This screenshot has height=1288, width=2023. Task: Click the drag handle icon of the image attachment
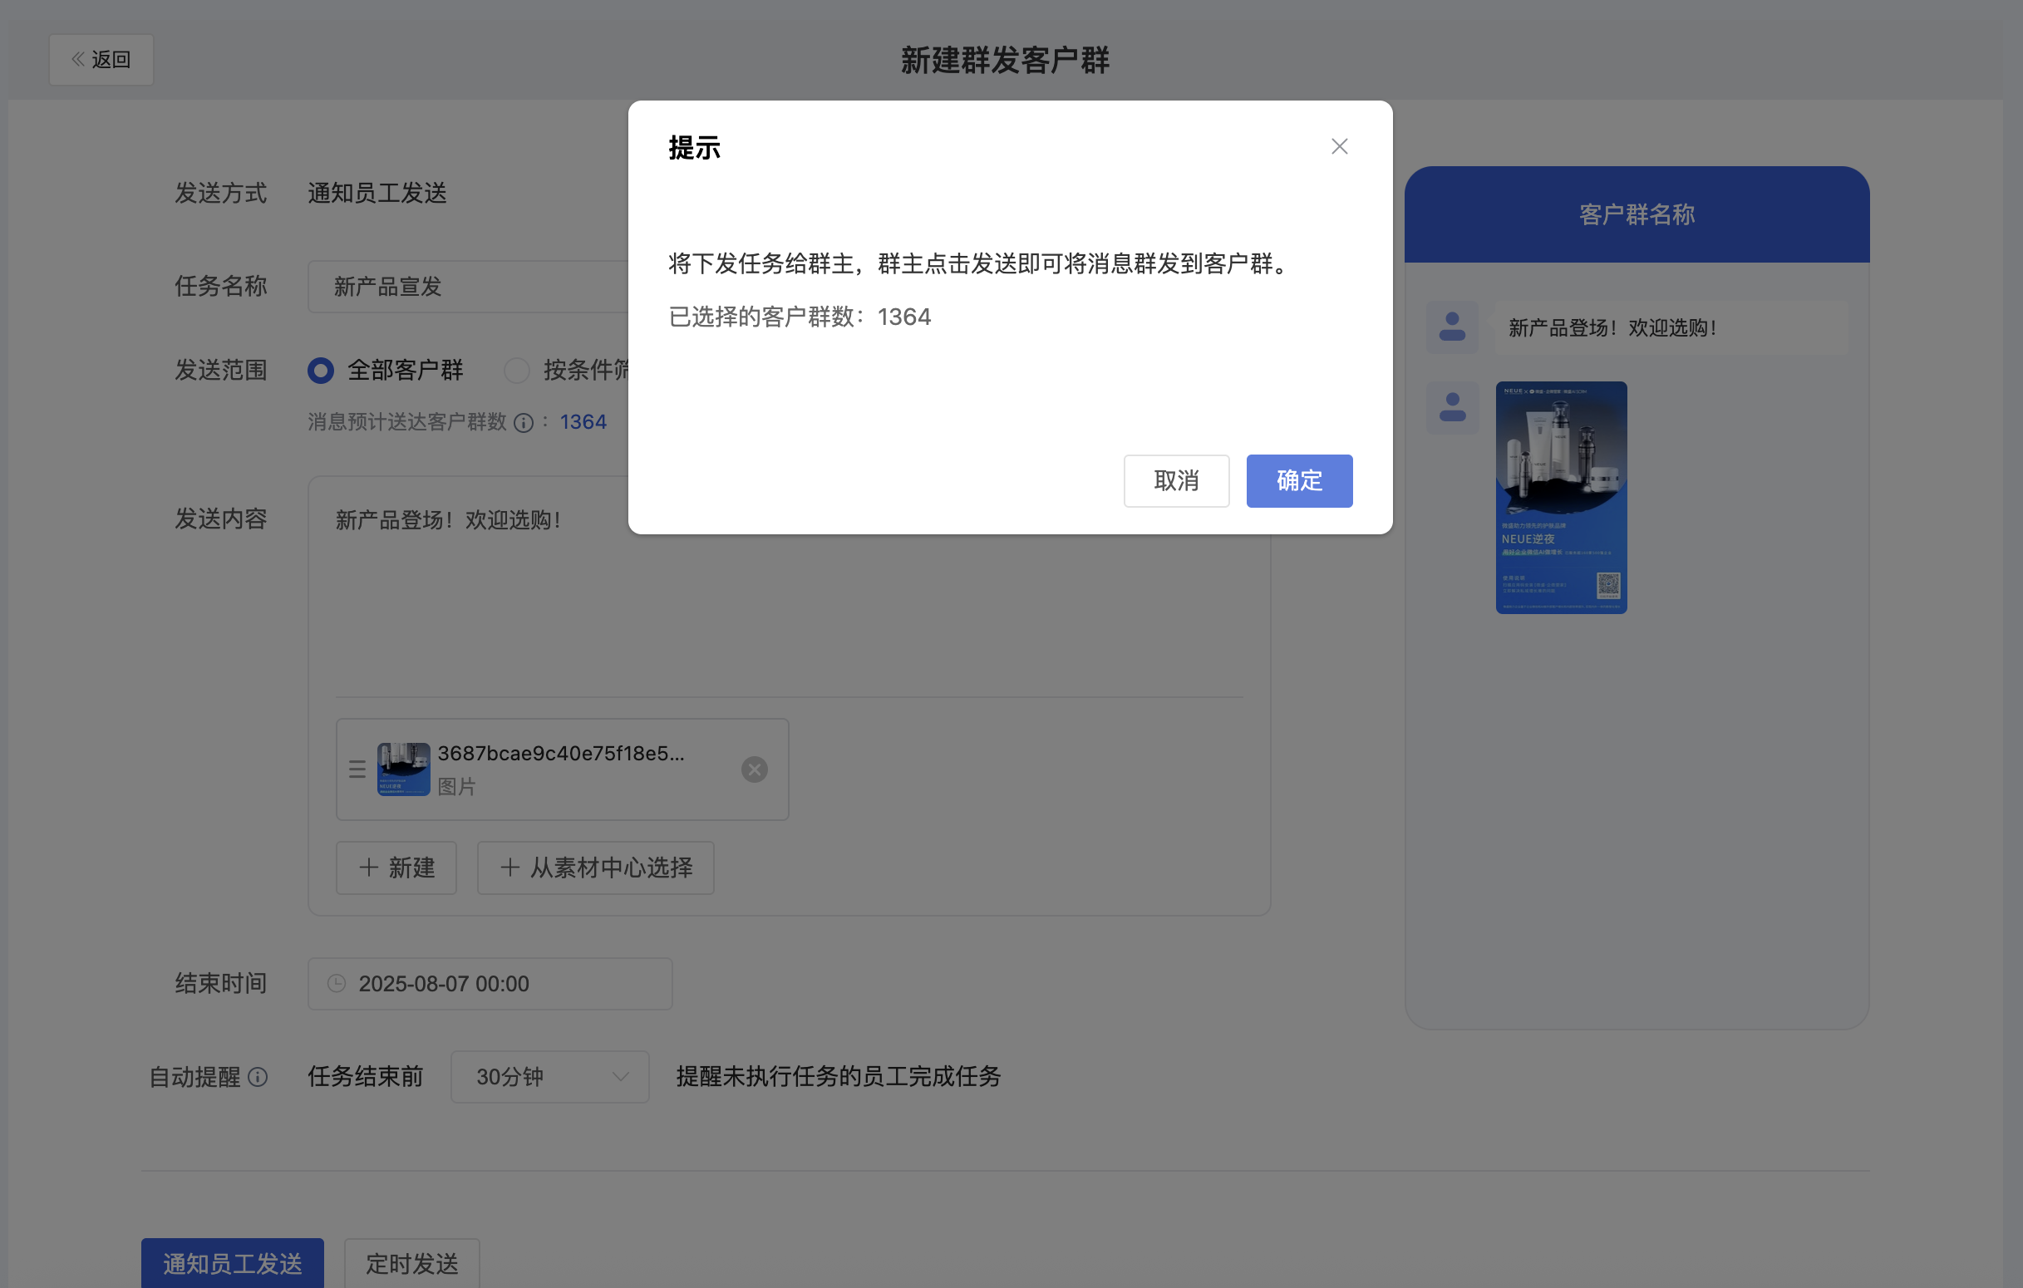point(357,769)
